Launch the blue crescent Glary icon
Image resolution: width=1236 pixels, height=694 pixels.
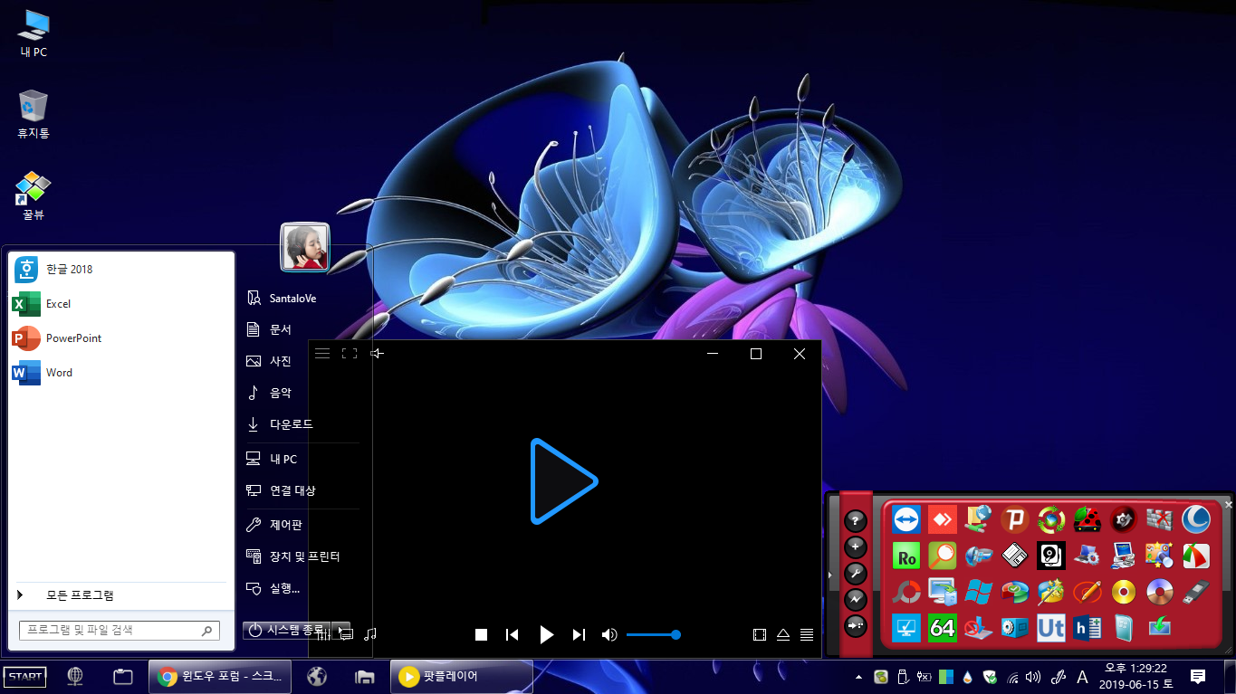pos(1196,519)
